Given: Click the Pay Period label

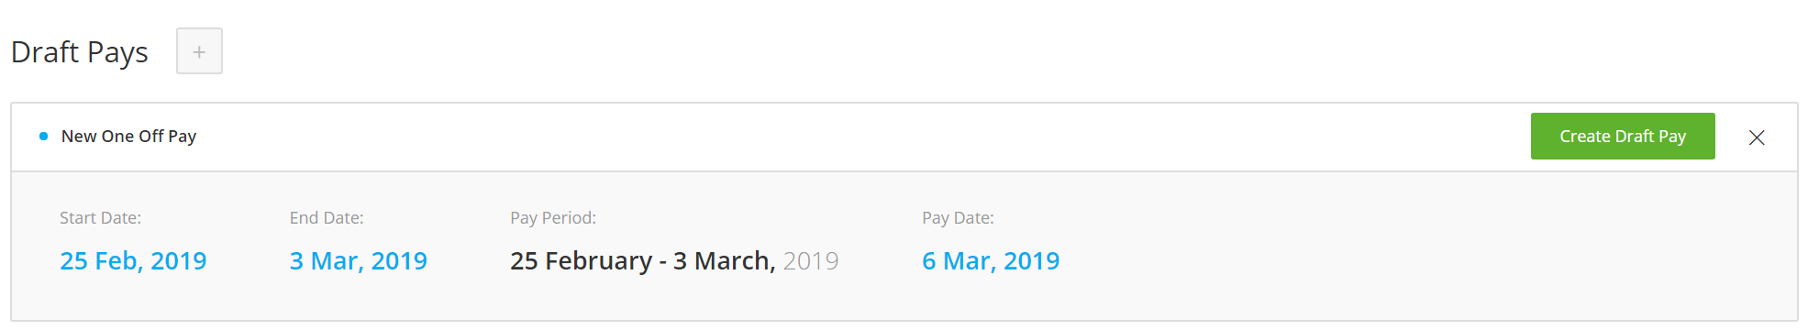Looking at the screenshot, I should point(553,218).
